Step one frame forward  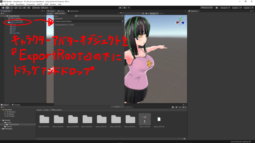tap(129, 8)
